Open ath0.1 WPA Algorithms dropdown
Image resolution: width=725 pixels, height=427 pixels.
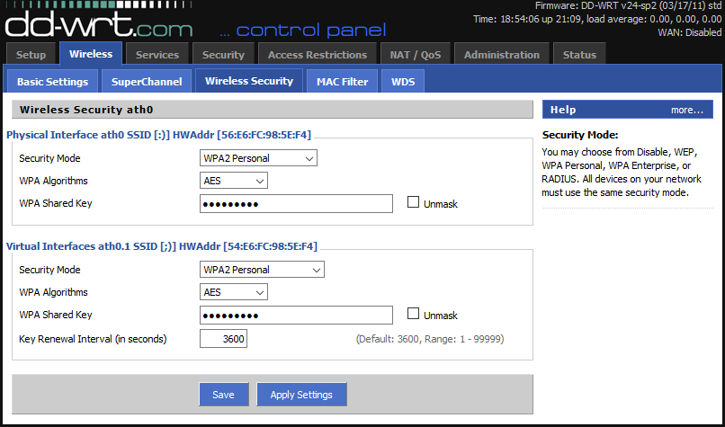point(234,292)
